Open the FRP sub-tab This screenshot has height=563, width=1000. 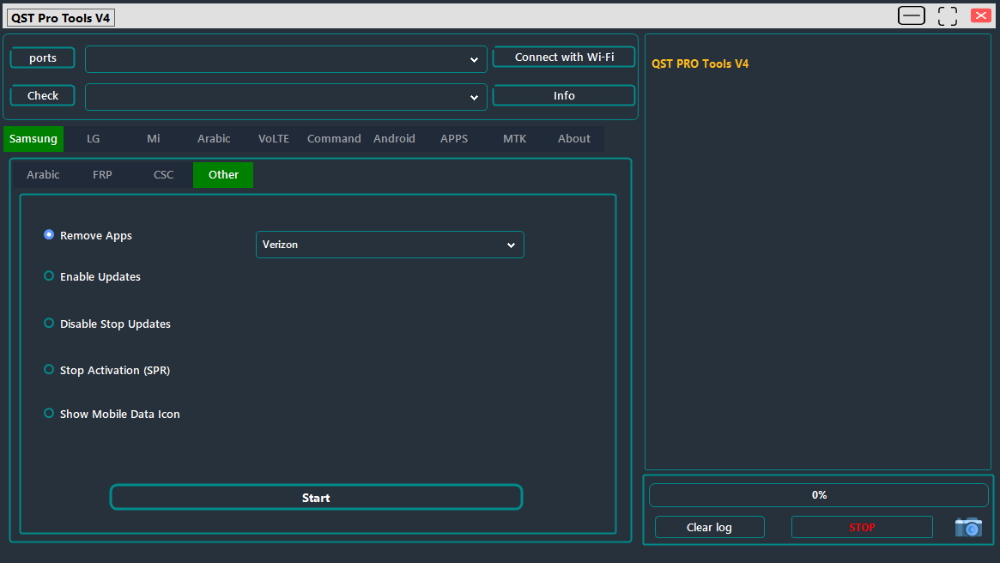tap(102, 174)
